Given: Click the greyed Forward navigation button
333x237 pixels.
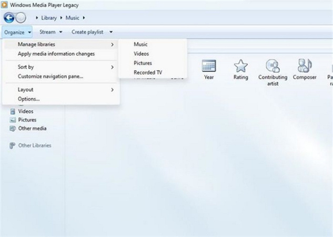Looking at the screenshot, I should [21, 17].
